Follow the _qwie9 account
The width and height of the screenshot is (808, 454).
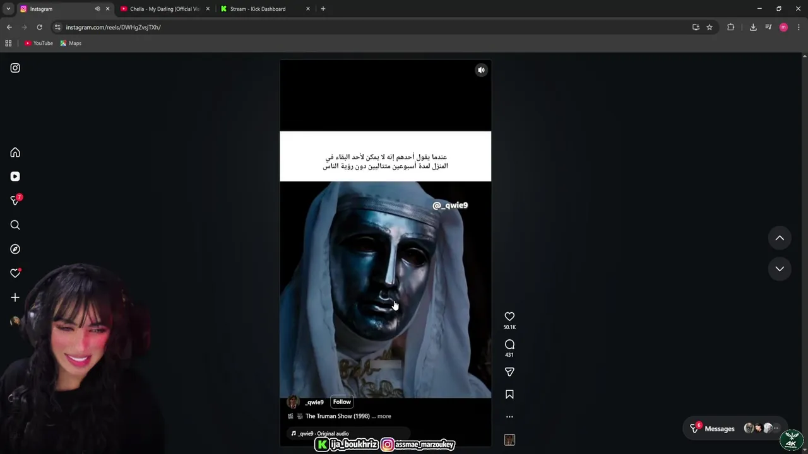[342, 402]
